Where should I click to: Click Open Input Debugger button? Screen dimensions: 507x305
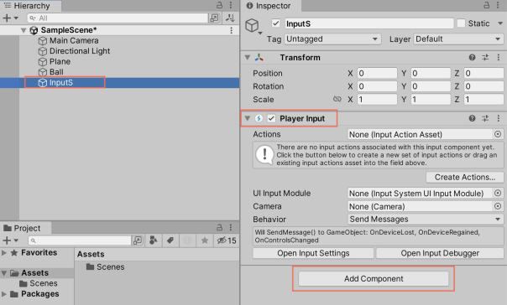(440, 253)
